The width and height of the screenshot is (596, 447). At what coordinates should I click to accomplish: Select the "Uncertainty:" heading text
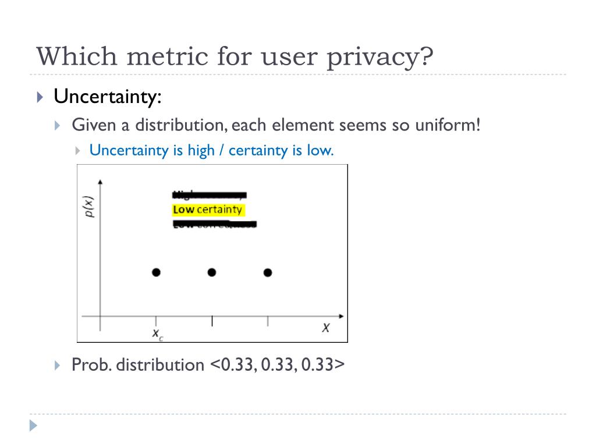pos(108,97)
